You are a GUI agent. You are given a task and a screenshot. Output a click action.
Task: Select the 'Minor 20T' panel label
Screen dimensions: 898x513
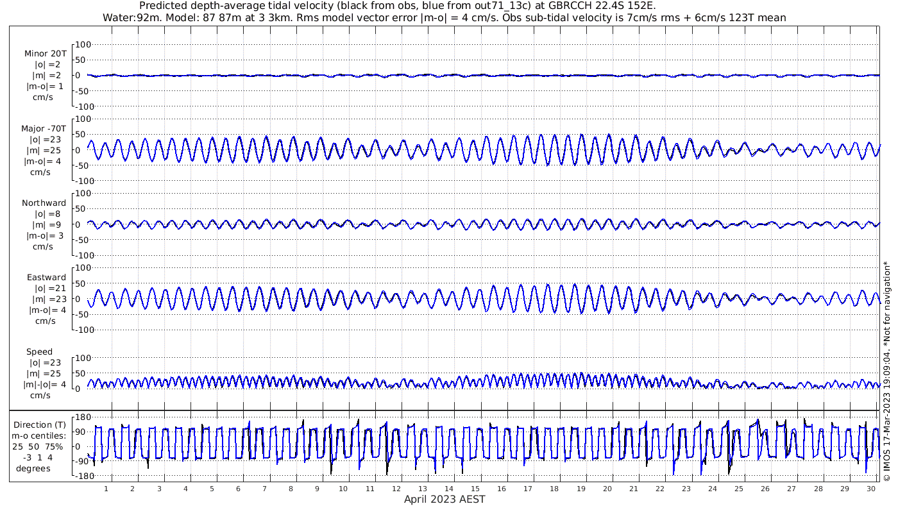tap(46, 54)
